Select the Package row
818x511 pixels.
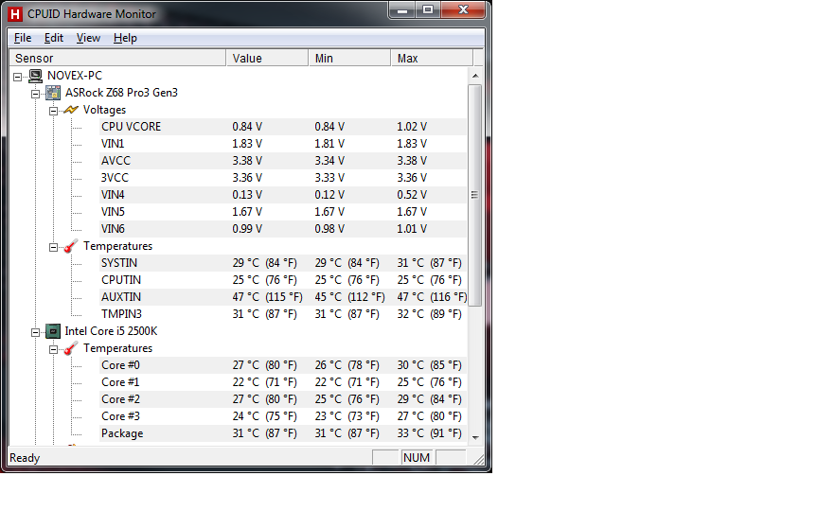283,433
